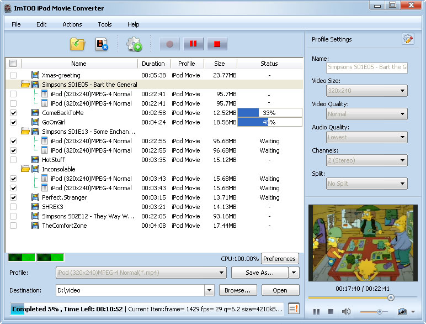This screenshot has height=324, width=426.
Task: Toggle the select-all checkbox in header
Action: coord(13,64)
